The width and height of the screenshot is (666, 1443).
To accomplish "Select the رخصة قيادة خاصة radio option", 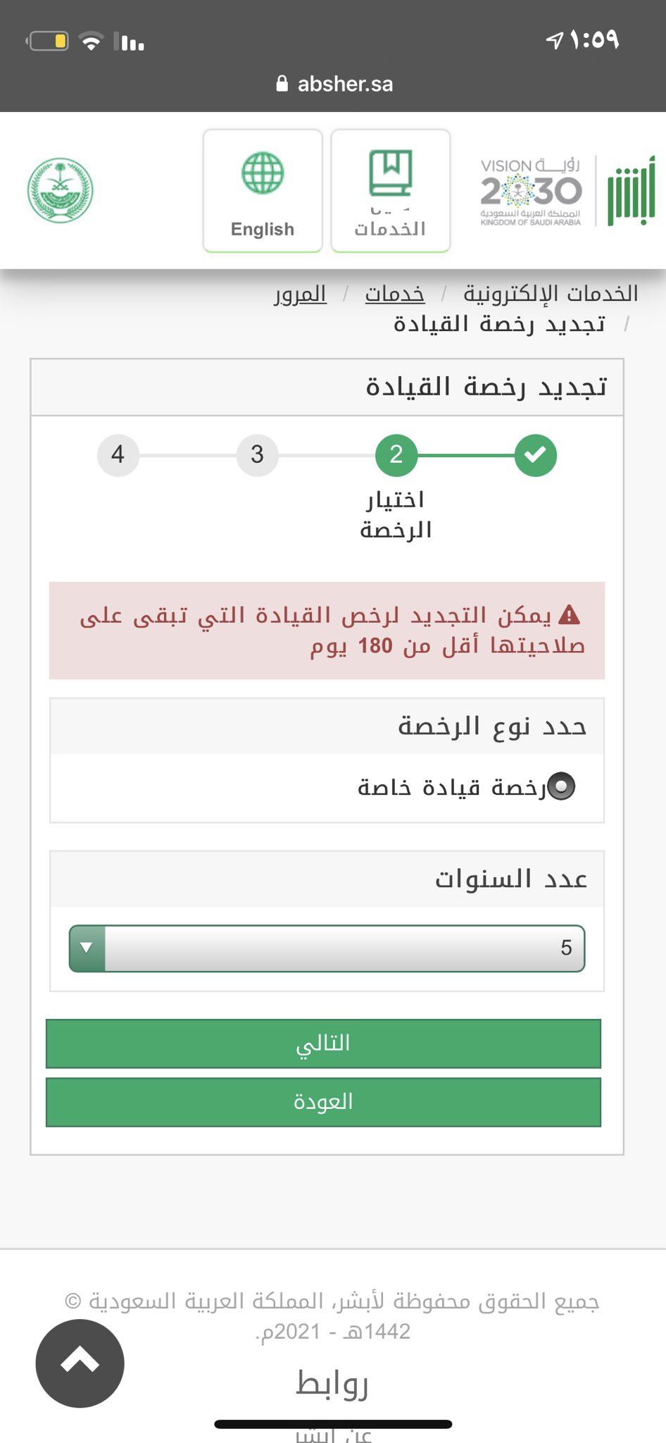I will [561, 786].
